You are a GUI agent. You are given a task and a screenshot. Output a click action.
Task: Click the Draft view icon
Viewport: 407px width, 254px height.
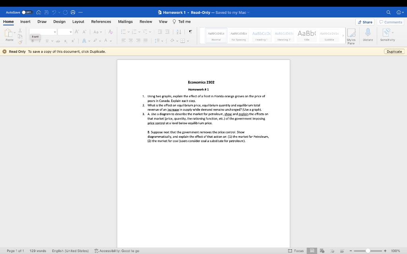click(x=342, y=251)
